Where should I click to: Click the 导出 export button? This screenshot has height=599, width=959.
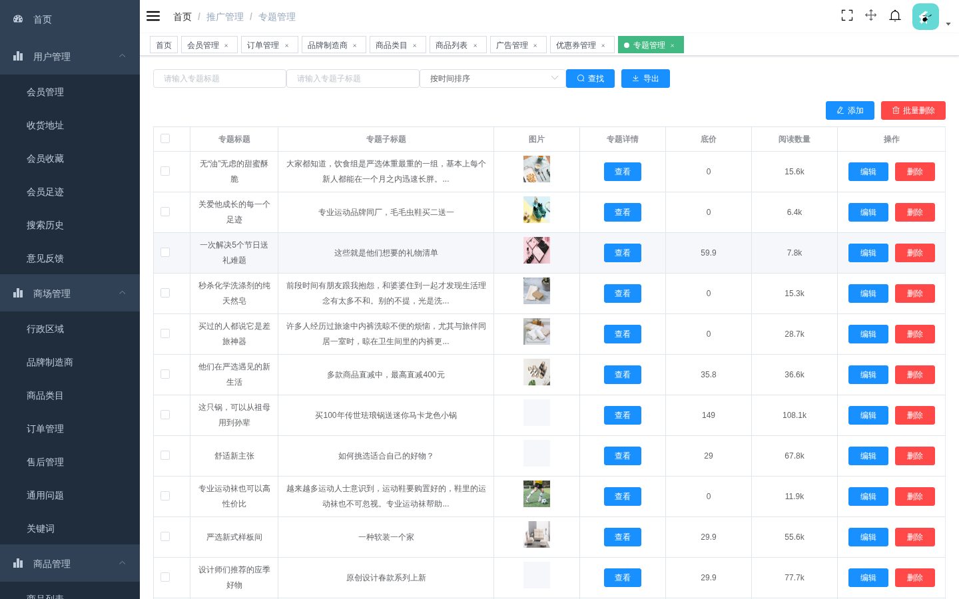645,79
